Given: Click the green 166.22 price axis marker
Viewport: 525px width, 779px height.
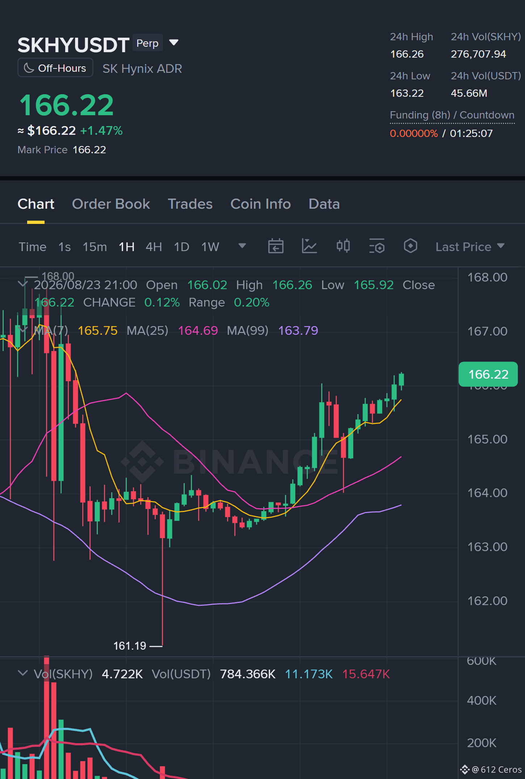Looking at the screenshot, I should coord(488,374).
